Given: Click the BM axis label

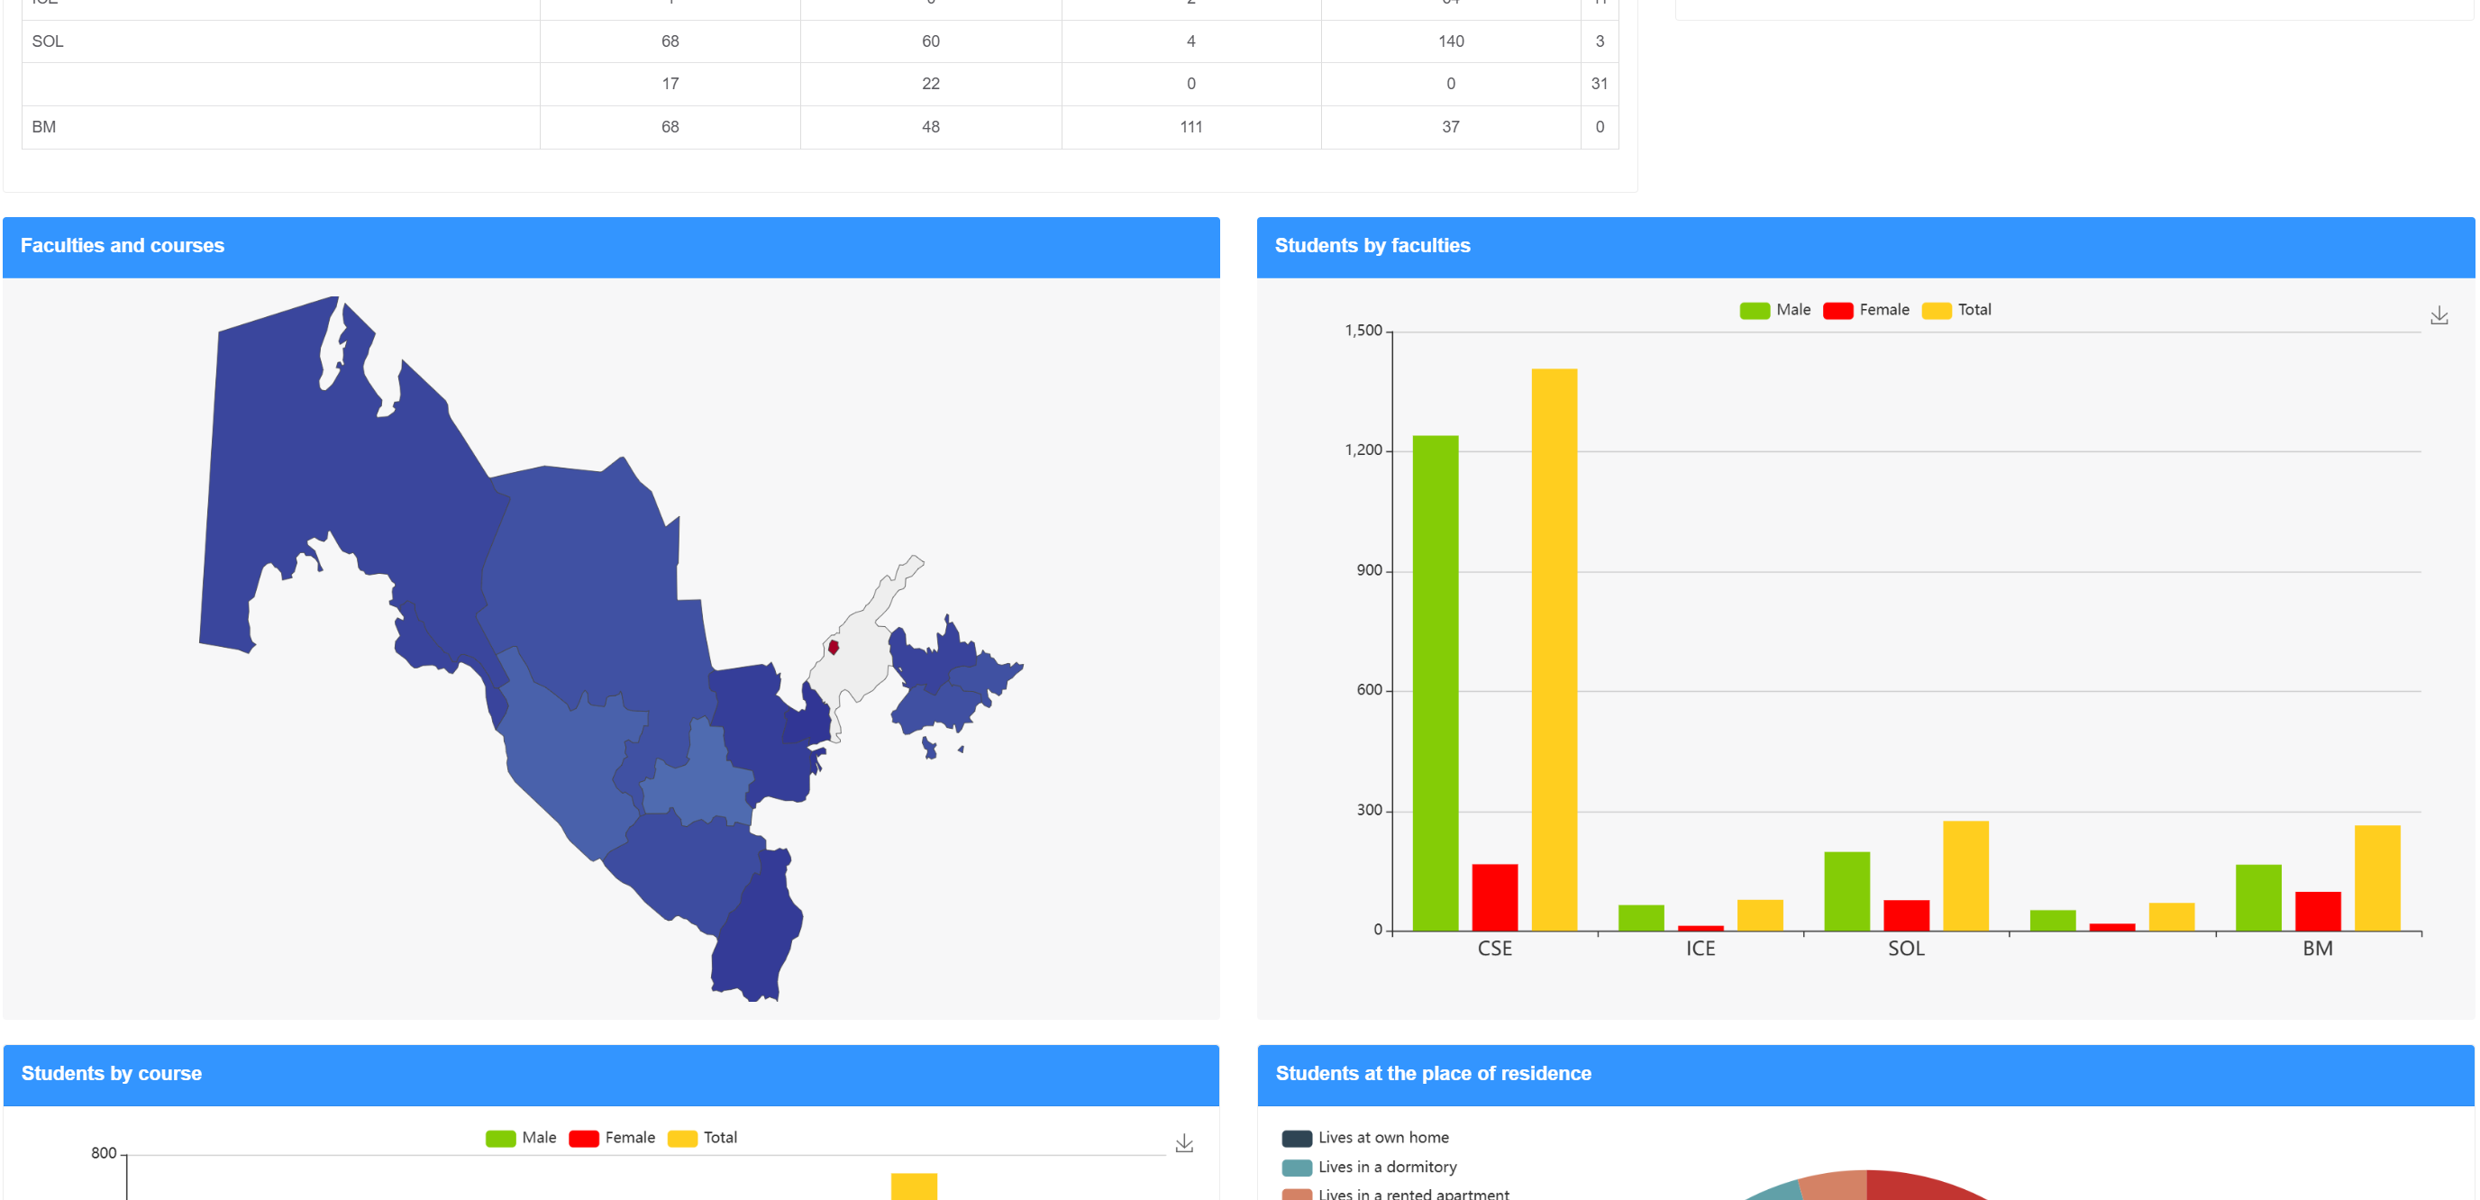Looking at the screenshot, I should (x=2317, y=949).
